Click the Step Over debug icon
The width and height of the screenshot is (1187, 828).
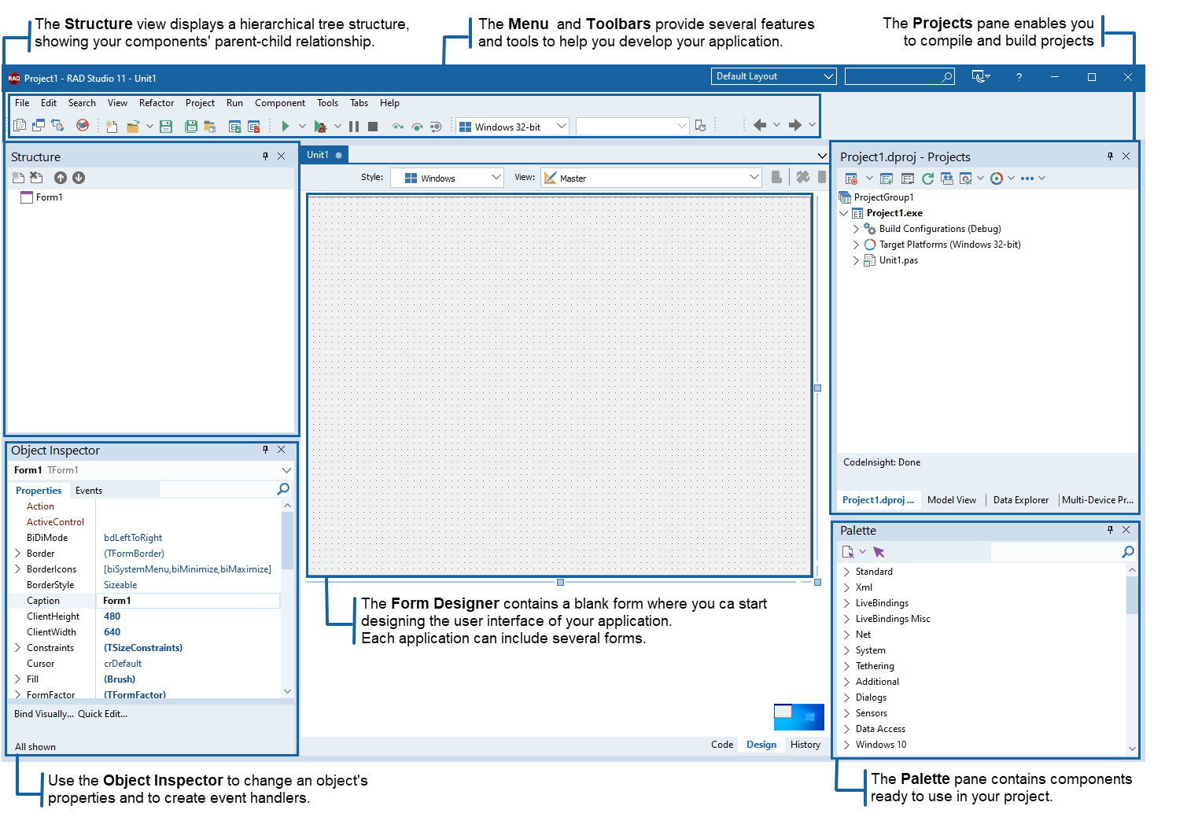[417, 127]
